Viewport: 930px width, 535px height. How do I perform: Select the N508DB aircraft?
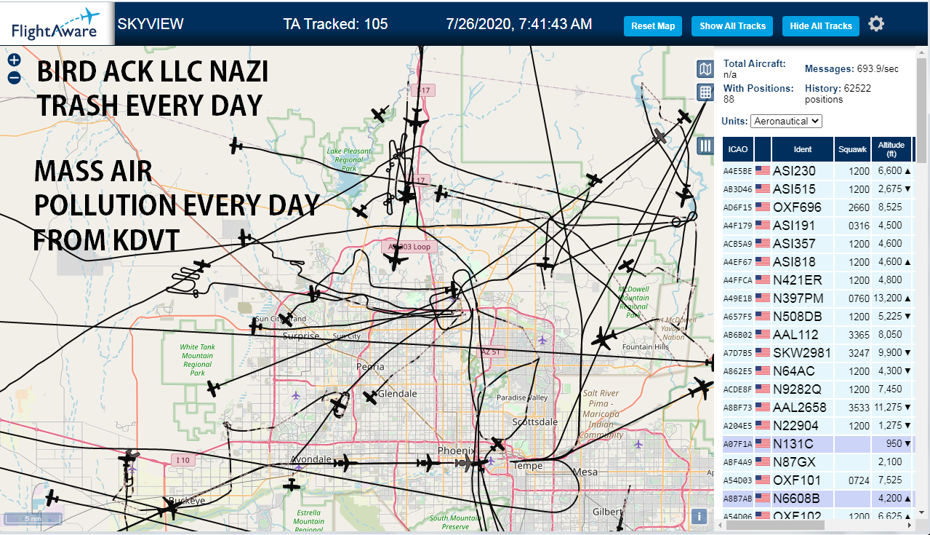[817, 317]
